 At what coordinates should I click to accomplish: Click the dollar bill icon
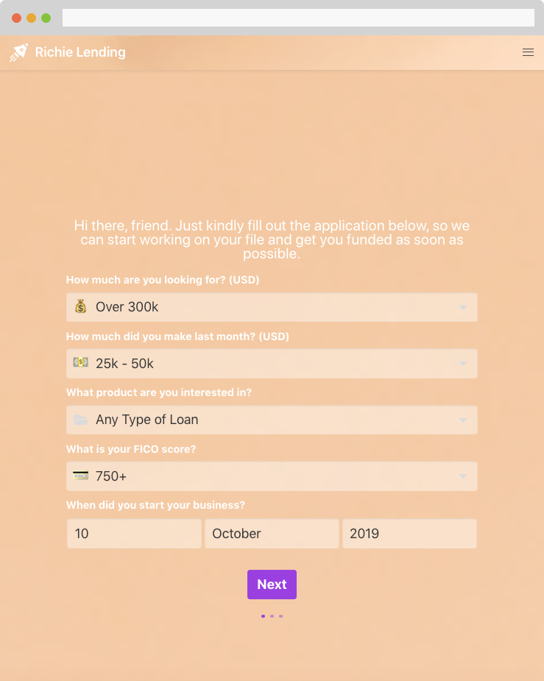coord(81,363)
